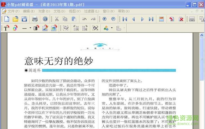Click the scroll up arrow of vertical scrollbar
The image size is (205, 129).
tap(202, 35)
